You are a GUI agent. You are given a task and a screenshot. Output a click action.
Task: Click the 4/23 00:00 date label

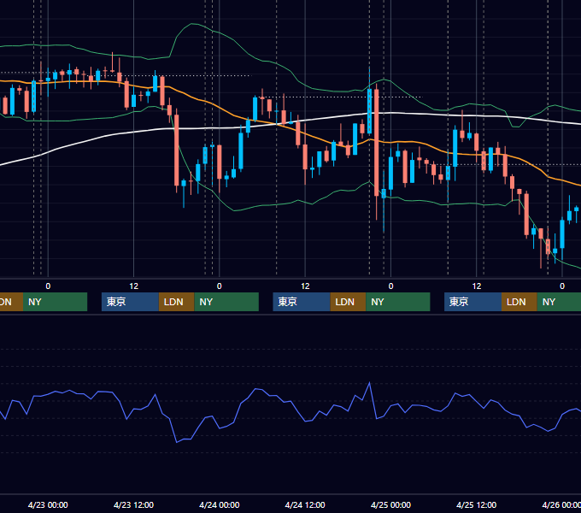[48, 504]
